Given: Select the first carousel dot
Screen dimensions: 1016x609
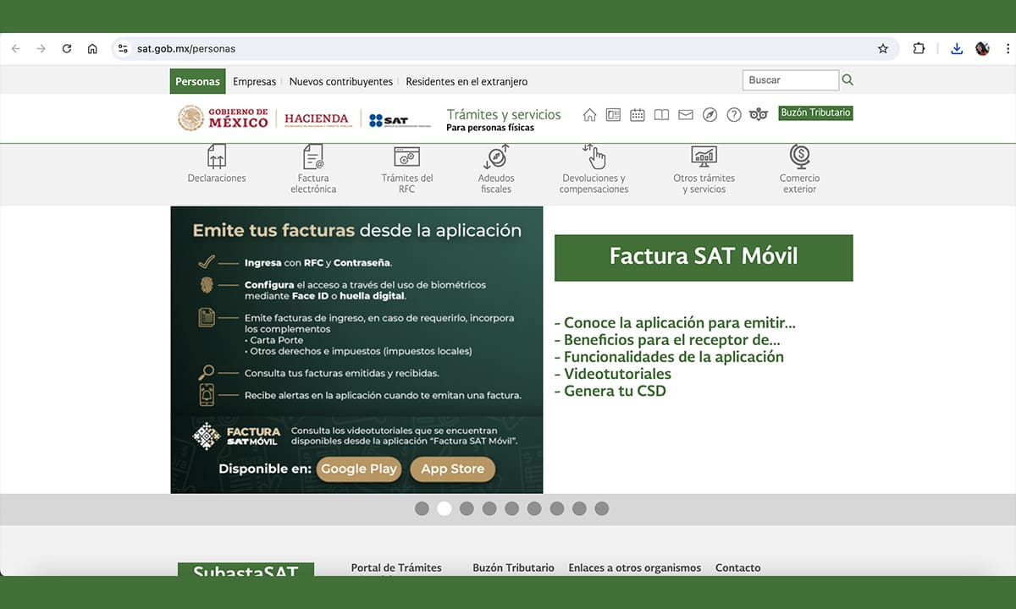Looking at the screenshot, I should [x=422, y=508].
